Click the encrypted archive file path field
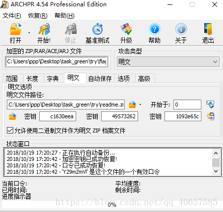Image resolution: width=223 pixels, height=212 pixels. tap(56, 62)
